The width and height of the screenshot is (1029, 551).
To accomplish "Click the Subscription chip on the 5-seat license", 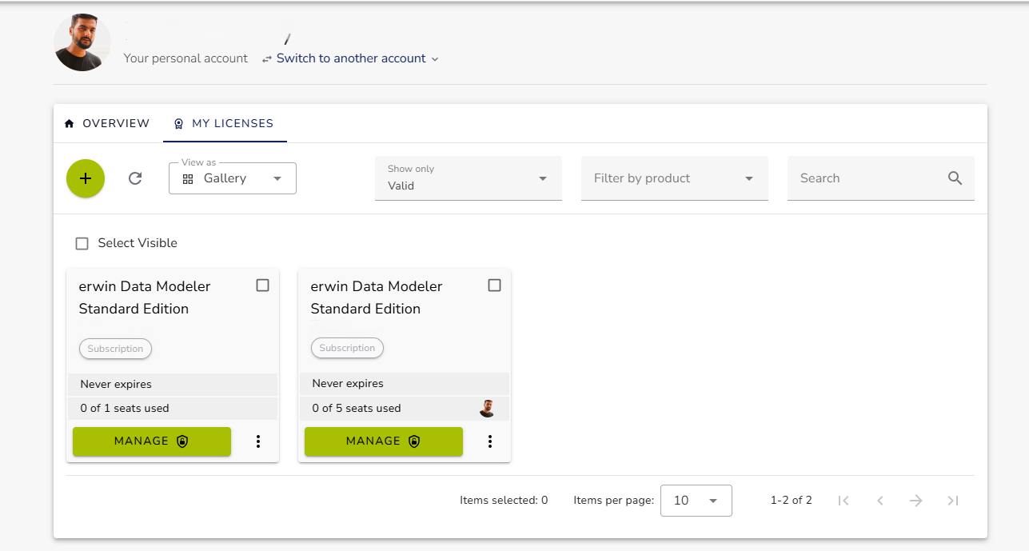I will (347, 348).
